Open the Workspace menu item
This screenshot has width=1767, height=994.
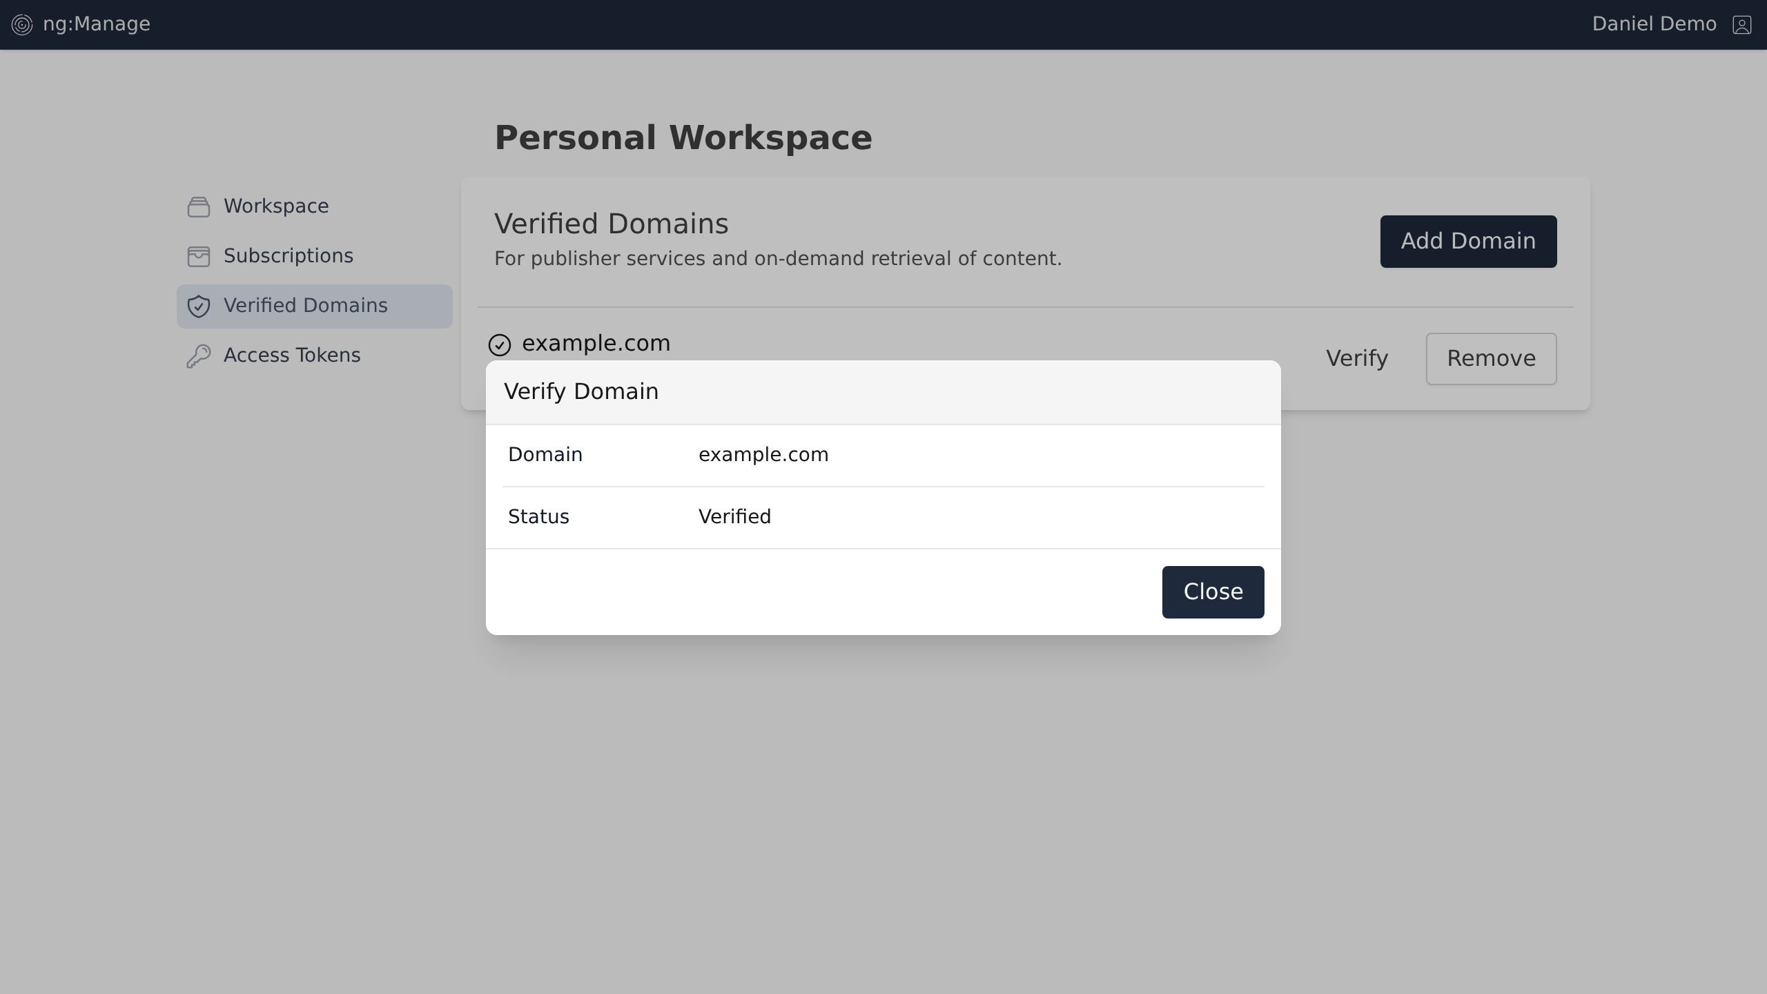pos(276,206)
